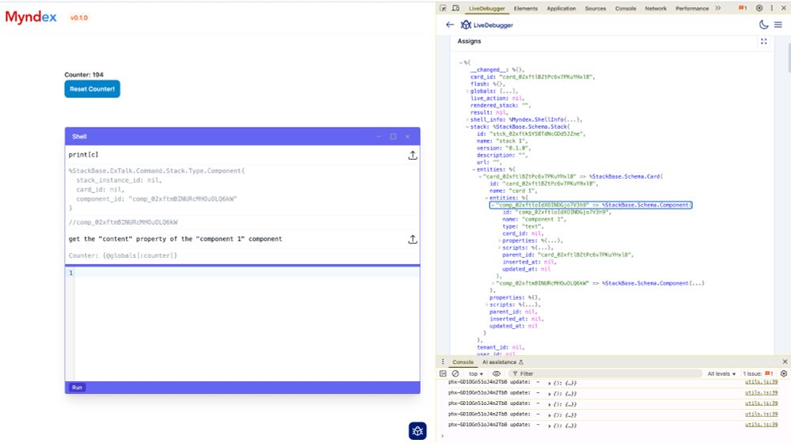This screenshot has height=443, width=791.
Task: Click the DevTools issues badge showing 1
Action: pyautogui.click(x=743, y=8)
